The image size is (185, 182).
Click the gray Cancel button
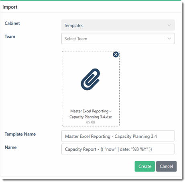click(166, 166)
